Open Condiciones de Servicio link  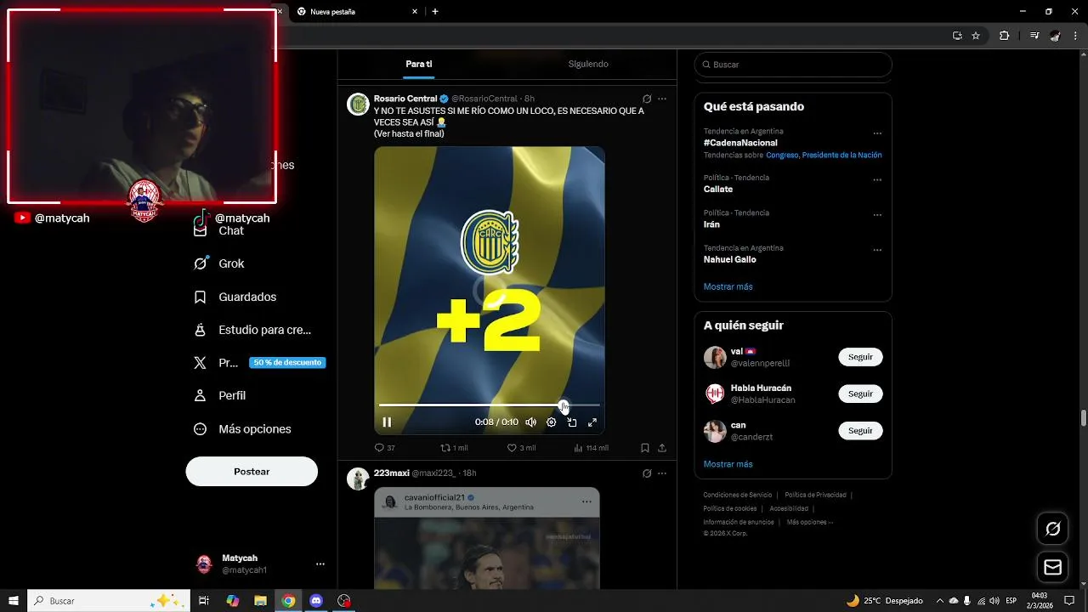click(738, 495)
